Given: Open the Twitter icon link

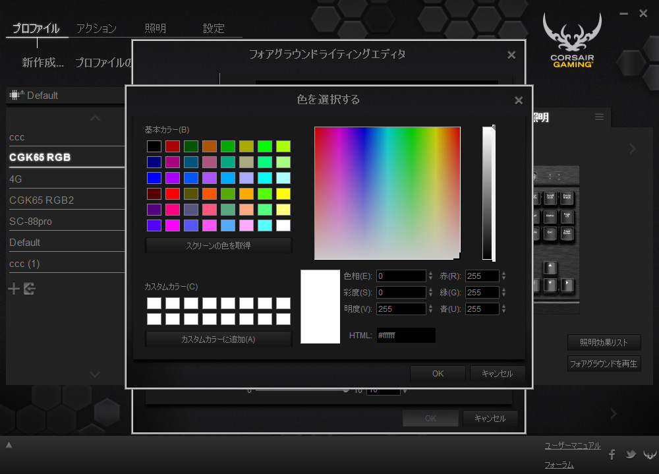Looking at the screenshot, I should (x=631, y=454).
